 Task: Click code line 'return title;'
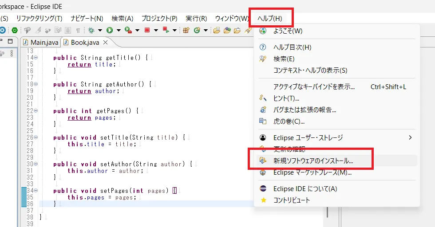(91, 64)
